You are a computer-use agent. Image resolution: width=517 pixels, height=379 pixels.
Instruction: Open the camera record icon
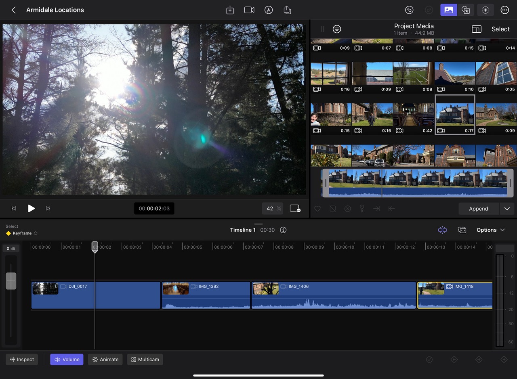pos(249,10)
